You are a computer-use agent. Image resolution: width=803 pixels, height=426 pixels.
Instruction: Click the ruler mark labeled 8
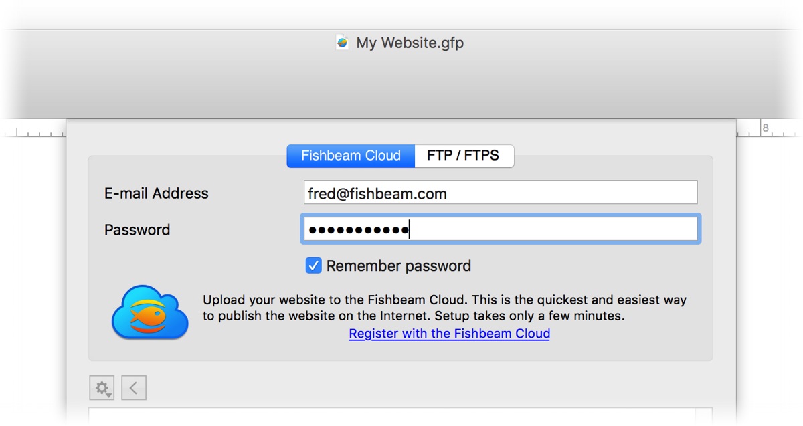pos(766,128)
